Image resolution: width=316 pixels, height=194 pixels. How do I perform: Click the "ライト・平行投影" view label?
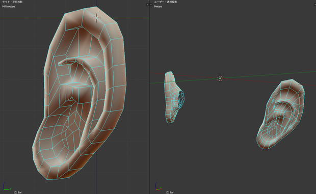click(x=12, y=2)
